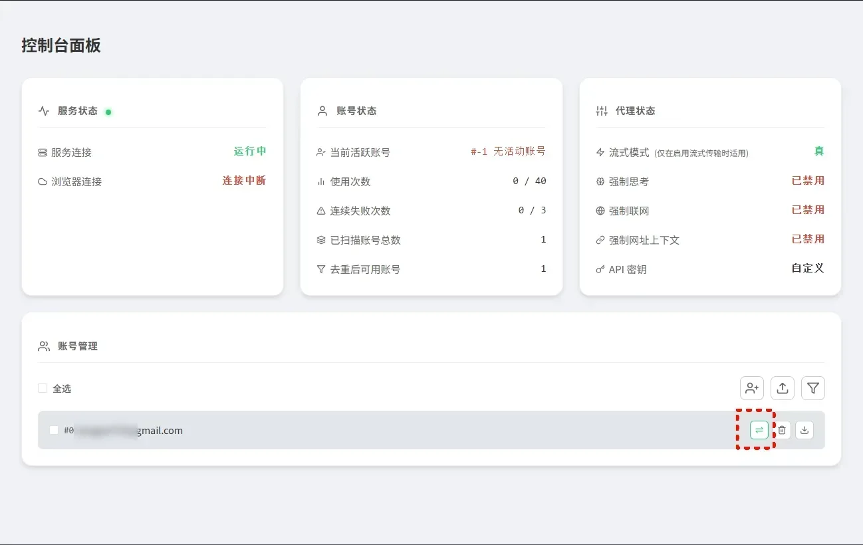This screenshot has width=863, height=545.
Task: Click the 无活动账号 status text
Action: click(519, 152)
